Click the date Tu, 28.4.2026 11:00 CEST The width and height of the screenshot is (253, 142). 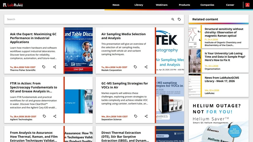[23, 67]
